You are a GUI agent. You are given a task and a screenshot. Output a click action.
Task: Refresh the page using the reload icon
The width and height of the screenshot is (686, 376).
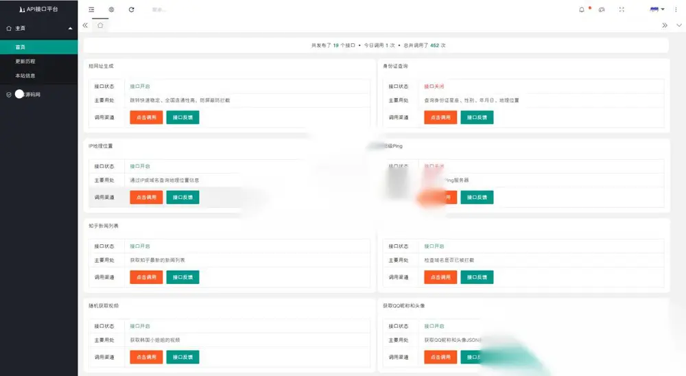[x=131, y=9]
